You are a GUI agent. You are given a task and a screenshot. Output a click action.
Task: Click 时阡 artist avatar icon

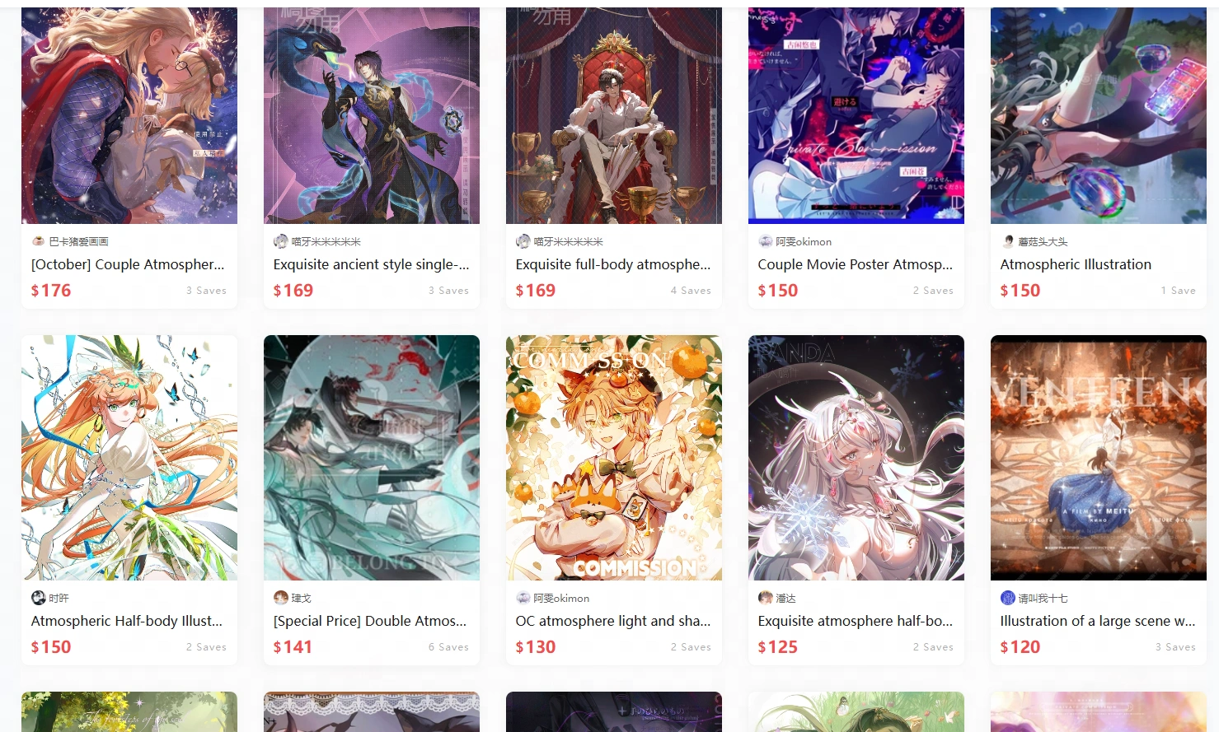38,598
